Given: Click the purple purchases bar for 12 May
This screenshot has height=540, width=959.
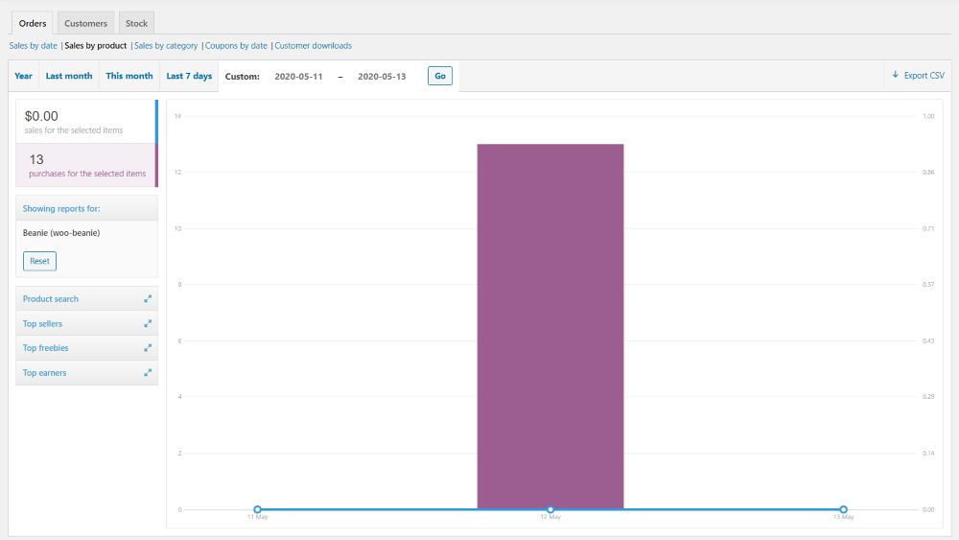Looking at the screenshot, I should (x=550, y=326).
